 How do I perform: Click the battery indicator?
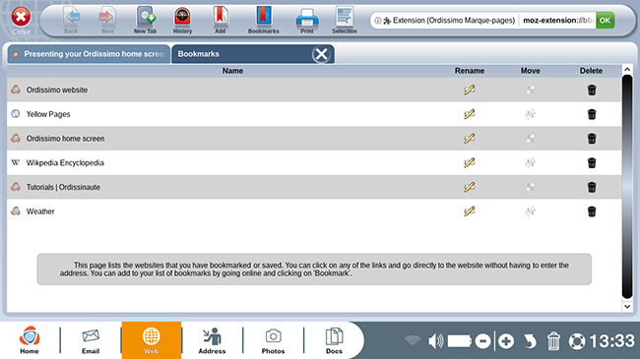point(460,341)
